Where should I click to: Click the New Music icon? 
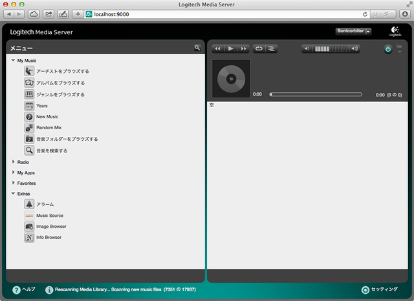tap(29, 116)
